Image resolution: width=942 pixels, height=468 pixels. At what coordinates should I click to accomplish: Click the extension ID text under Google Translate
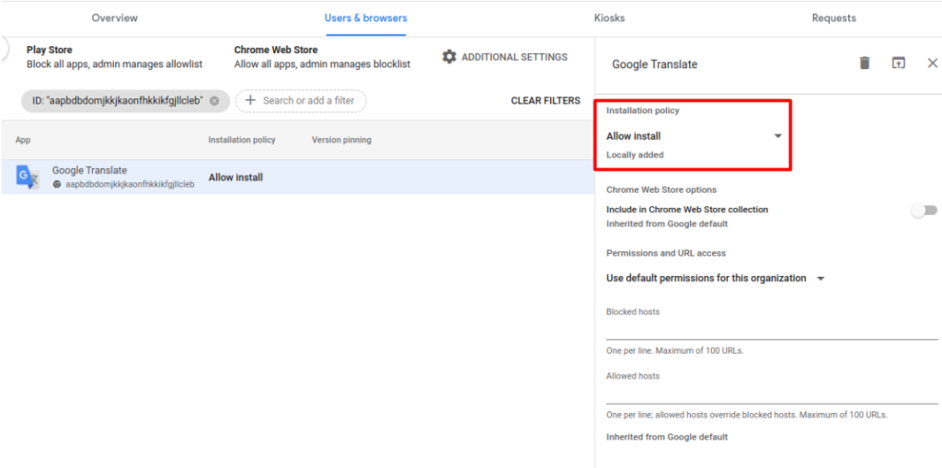(x=130, y=185)
